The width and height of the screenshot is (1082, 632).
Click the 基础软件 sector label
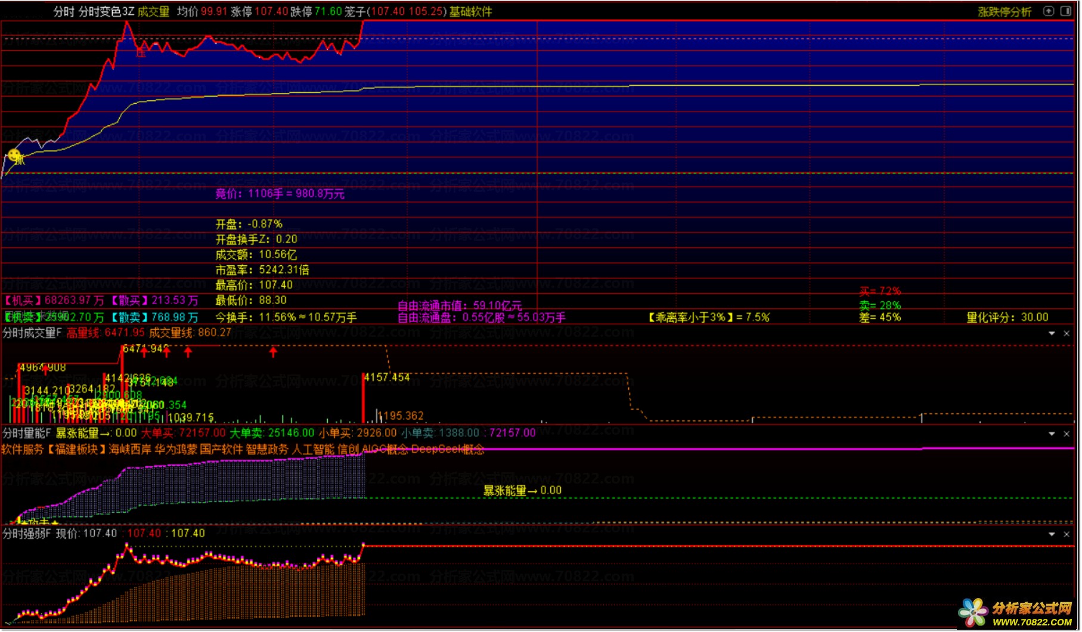click(x=470, y=11)
